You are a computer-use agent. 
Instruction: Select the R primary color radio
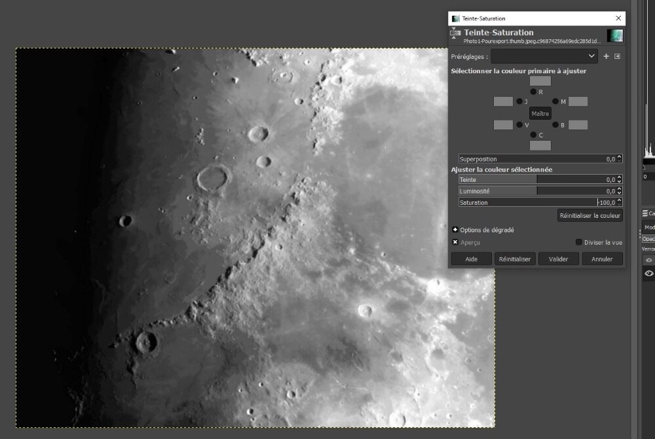[x=533, y=92]
